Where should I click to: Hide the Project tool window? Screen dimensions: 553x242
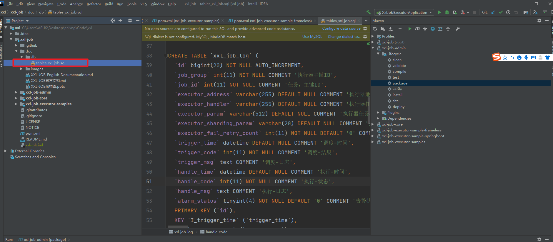(x=138, y=21)
